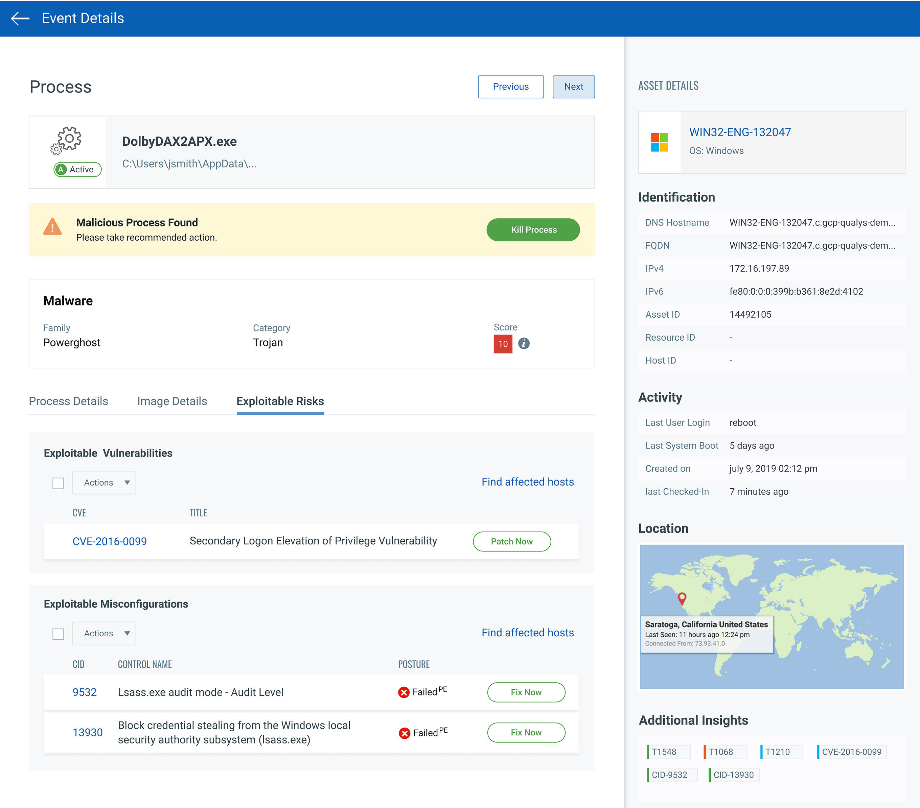Open the WIN32-ENG-132047 asset link

coord(740,132)
